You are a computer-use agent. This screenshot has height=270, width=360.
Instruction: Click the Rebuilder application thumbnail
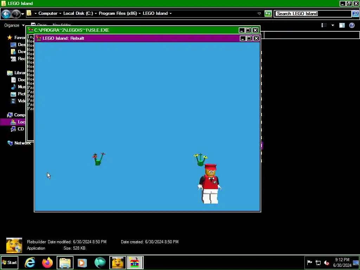pyautogui.click(x=14, y=245)
